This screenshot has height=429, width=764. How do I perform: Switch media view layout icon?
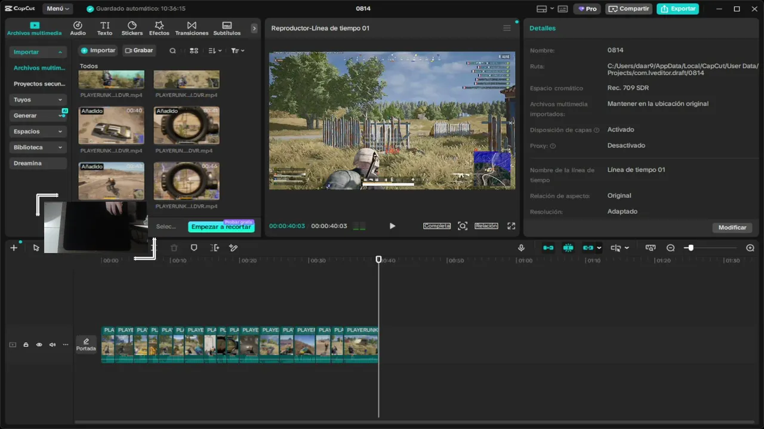click(194, 51)
